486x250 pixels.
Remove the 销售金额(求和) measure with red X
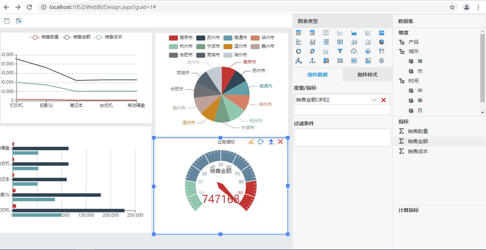383,100
